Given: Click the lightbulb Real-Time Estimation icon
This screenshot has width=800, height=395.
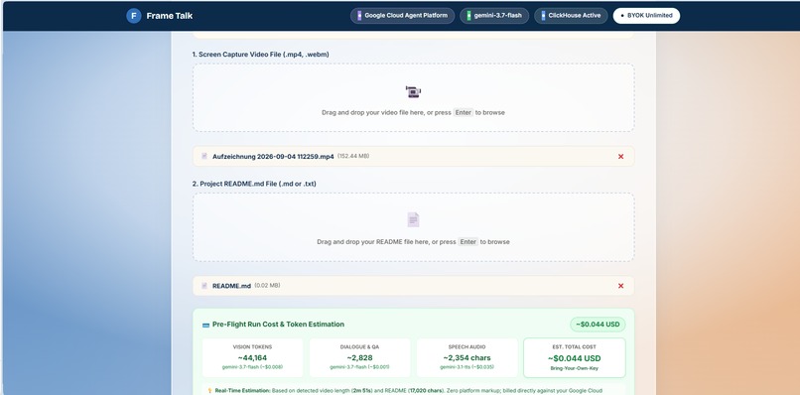Looking at the screenshot, I should coord(209,390).
